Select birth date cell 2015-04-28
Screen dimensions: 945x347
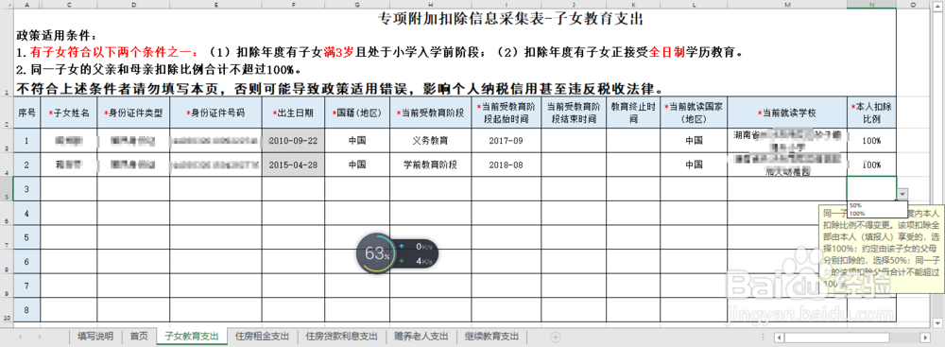pos(294,165)
